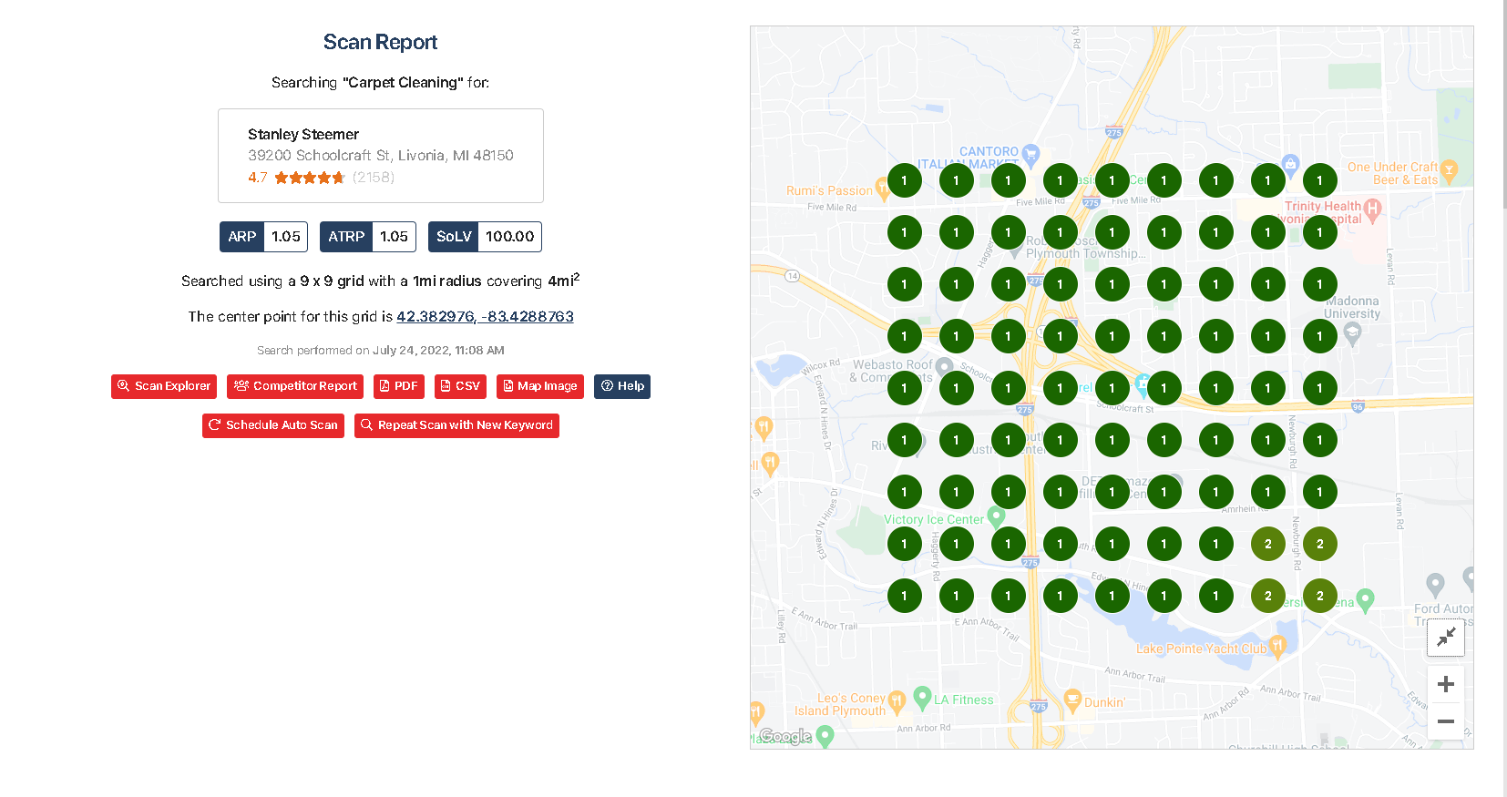Viewport: 1507px width, 797px height.
Task: Click the Rumi's Passion restaurant pin
Action: click(x=882, y=189)
